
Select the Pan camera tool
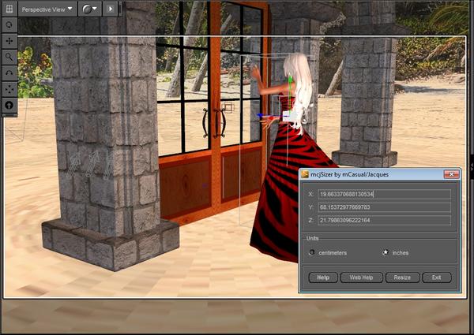coord(9,41)
